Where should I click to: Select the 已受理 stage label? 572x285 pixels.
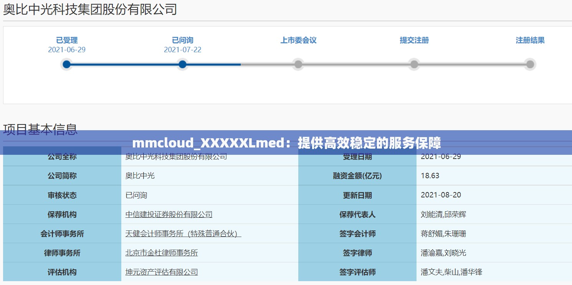pyautogui.click(x=66, y=40)
